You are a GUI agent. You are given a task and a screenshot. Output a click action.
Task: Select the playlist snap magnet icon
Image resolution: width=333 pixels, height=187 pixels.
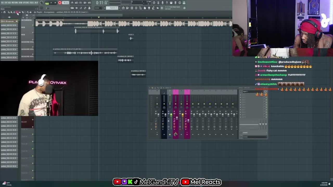click(x=4, y=12)
